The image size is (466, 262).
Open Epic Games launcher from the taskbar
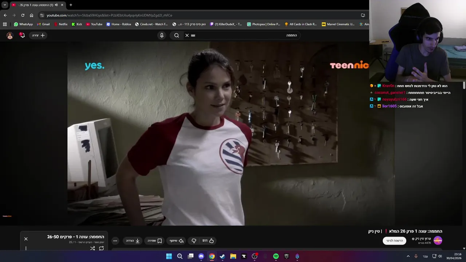[287, 256]
